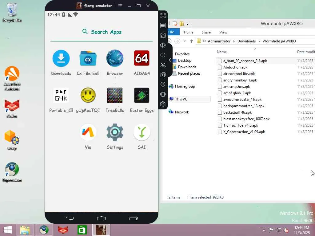Click Downloads in the address breadcrumb
The image size is (315, 236).
coord(246,41)
